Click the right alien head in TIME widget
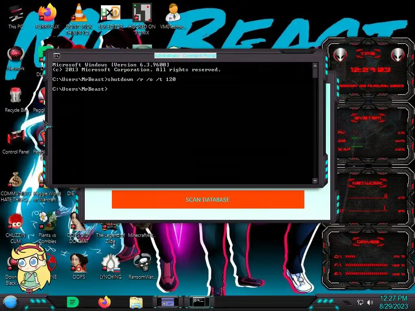Image resolution: width=415 pixels, height=311 pixels. pyautogui.click(x=398, y=55)
